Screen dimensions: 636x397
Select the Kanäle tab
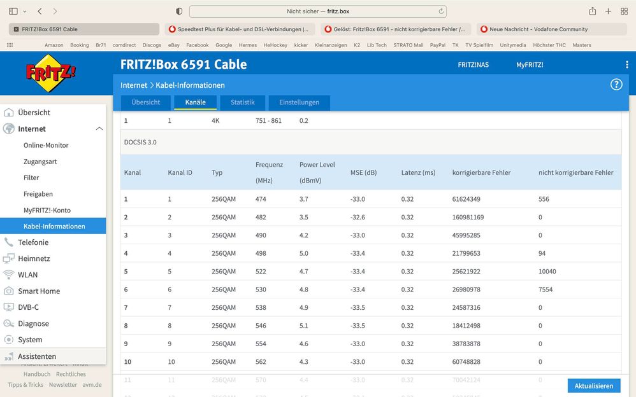pyautogui.click(x=195, y=102)
